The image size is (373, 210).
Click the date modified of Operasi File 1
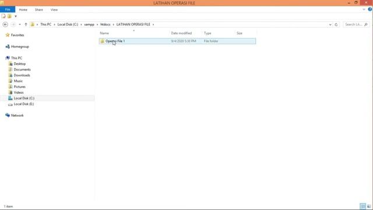point(184,41)
